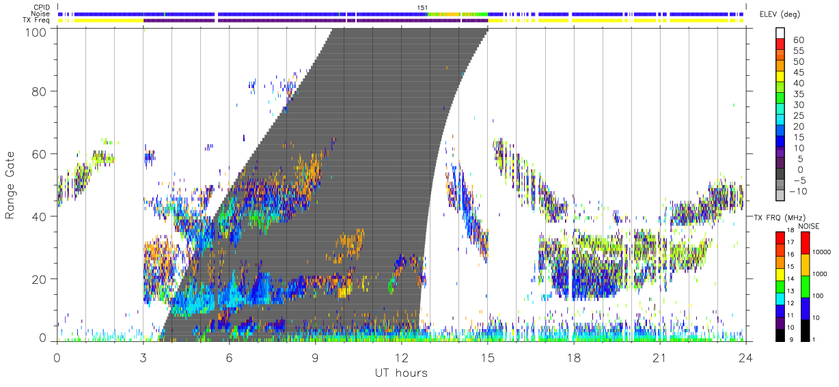Click the '11' label on TX FRQ scale
Screen dimensions: 839x387
tap(790, 315)
